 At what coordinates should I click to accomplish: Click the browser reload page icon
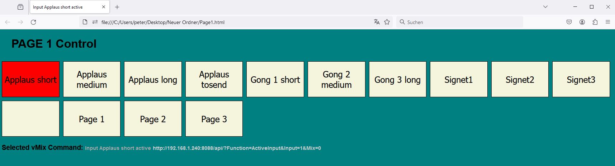(x=33, y=22)
